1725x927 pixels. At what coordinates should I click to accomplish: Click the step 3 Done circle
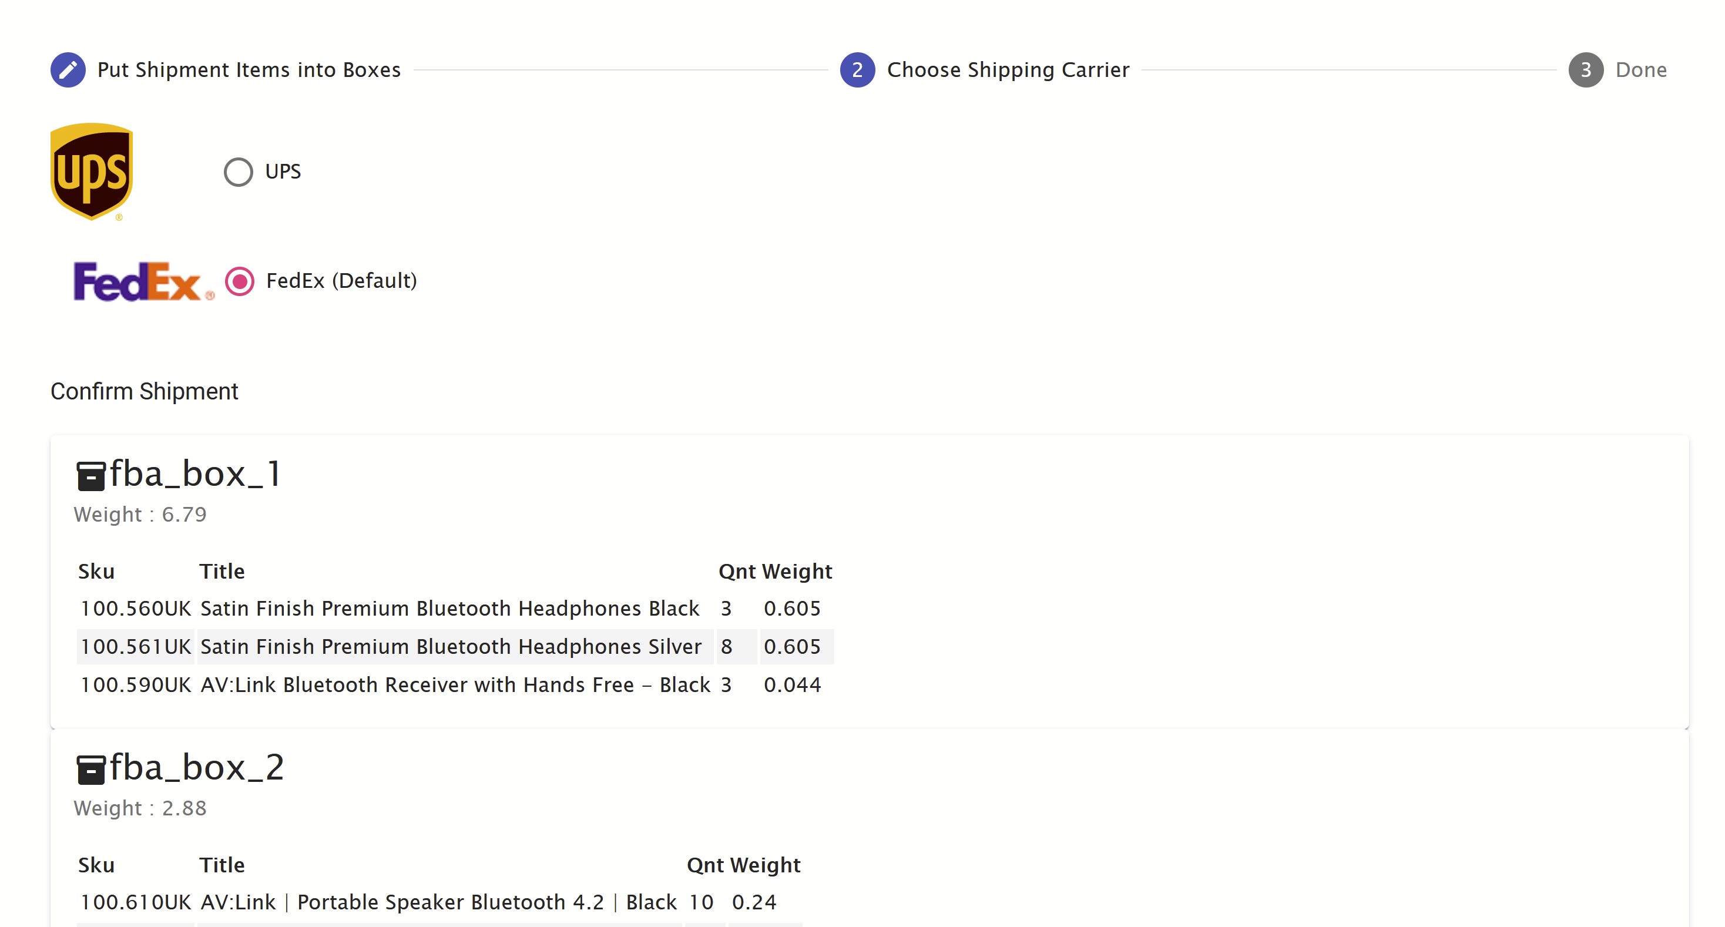tap(1585, 69)
